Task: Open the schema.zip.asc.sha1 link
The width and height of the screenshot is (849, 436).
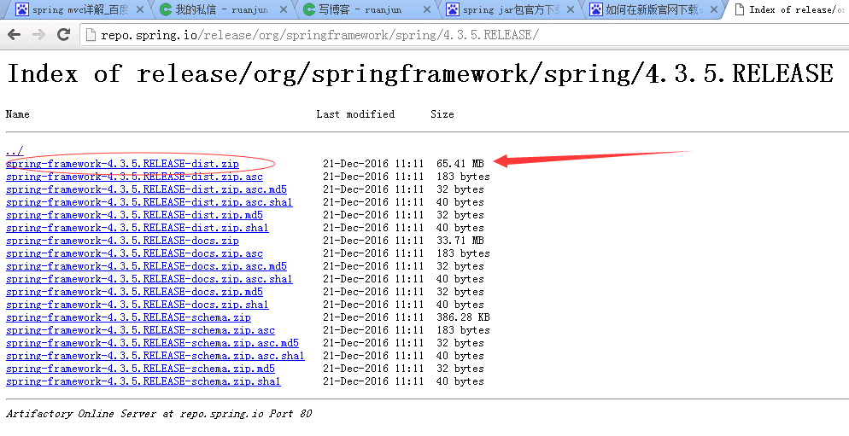Action: point(155,356)
